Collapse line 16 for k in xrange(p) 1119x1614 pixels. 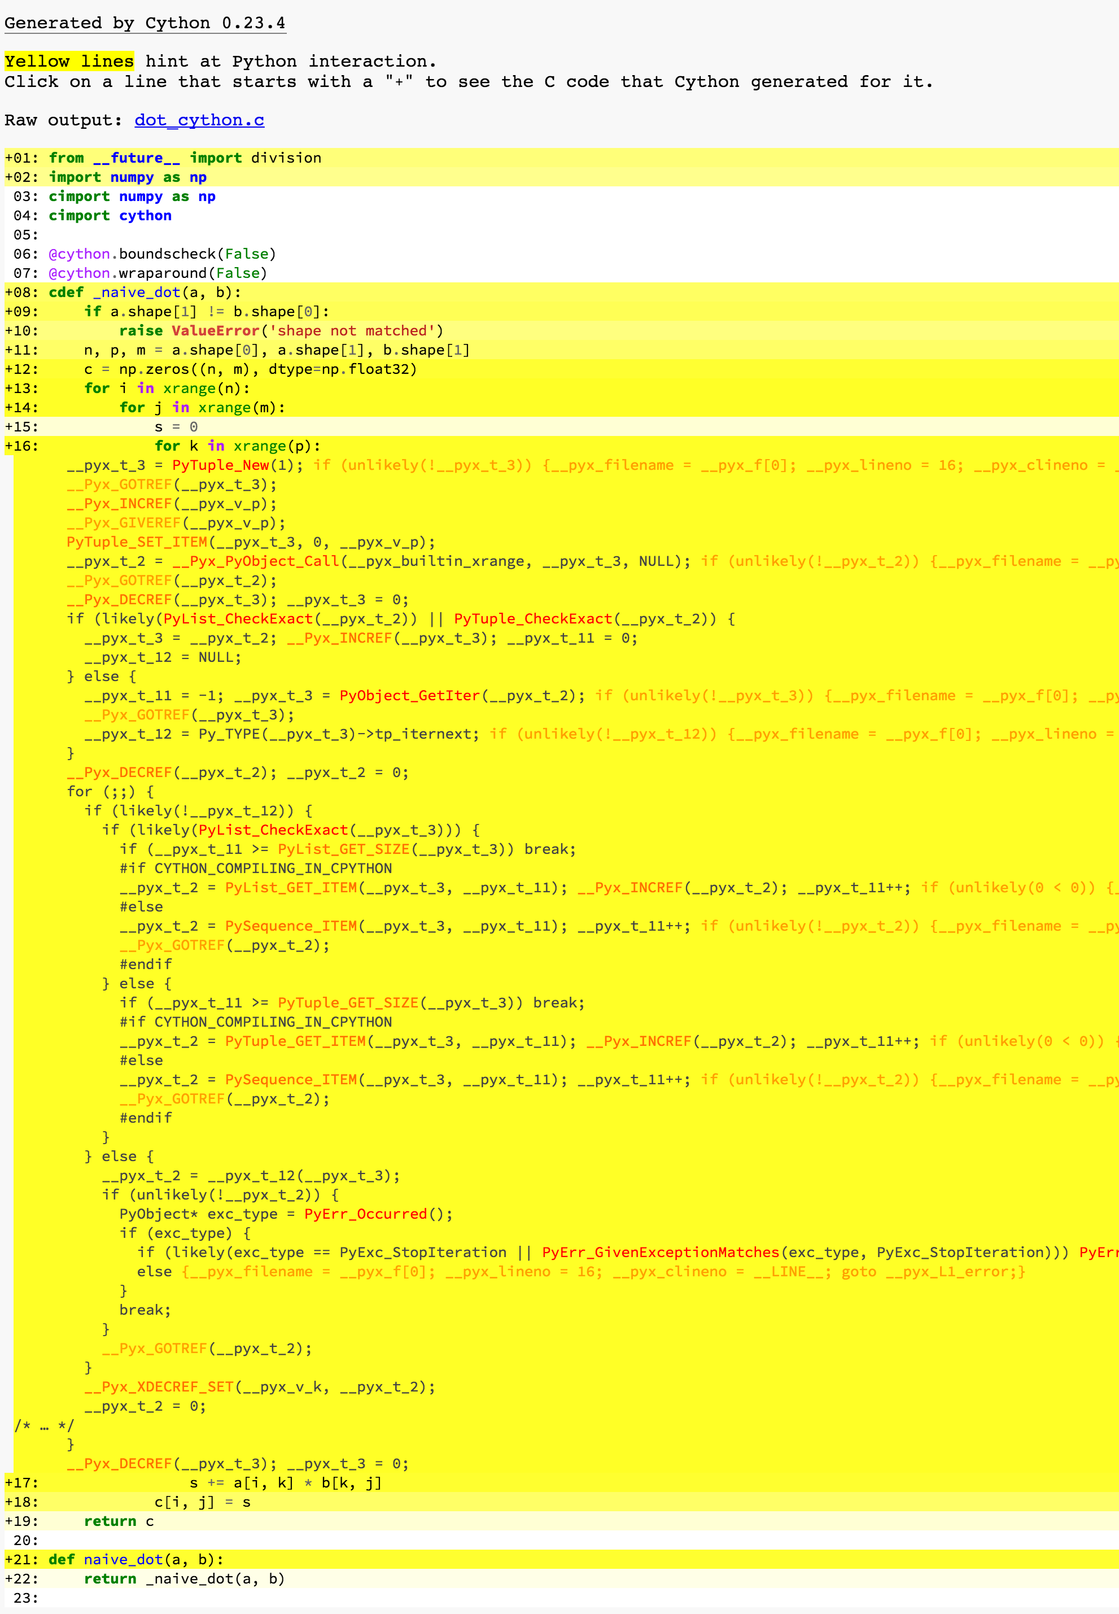237,446
